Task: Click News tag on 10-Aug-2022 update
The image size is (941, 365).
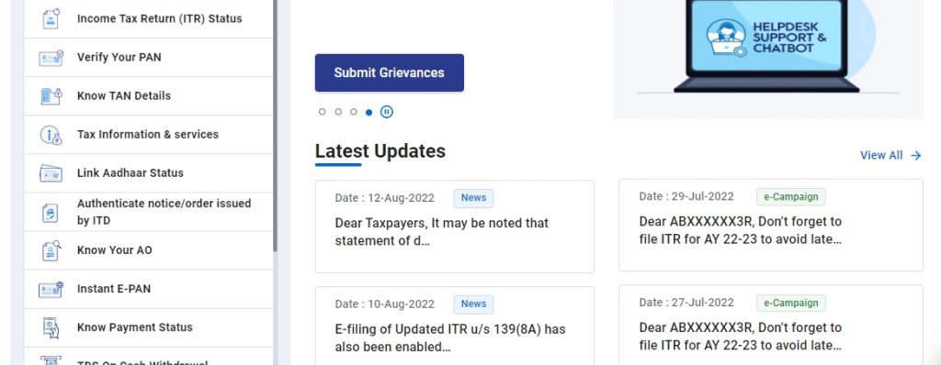Action: 473,304
